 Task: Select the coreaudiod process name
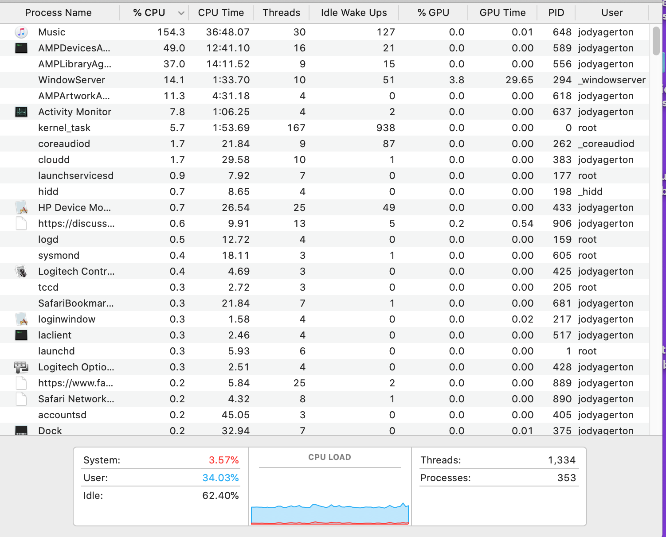click(64, 144)
